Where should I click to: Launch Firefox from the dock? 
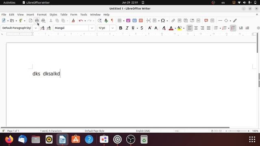click(x=9, y=140)
